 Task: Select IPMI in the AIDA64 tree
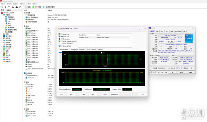point(9,23)
